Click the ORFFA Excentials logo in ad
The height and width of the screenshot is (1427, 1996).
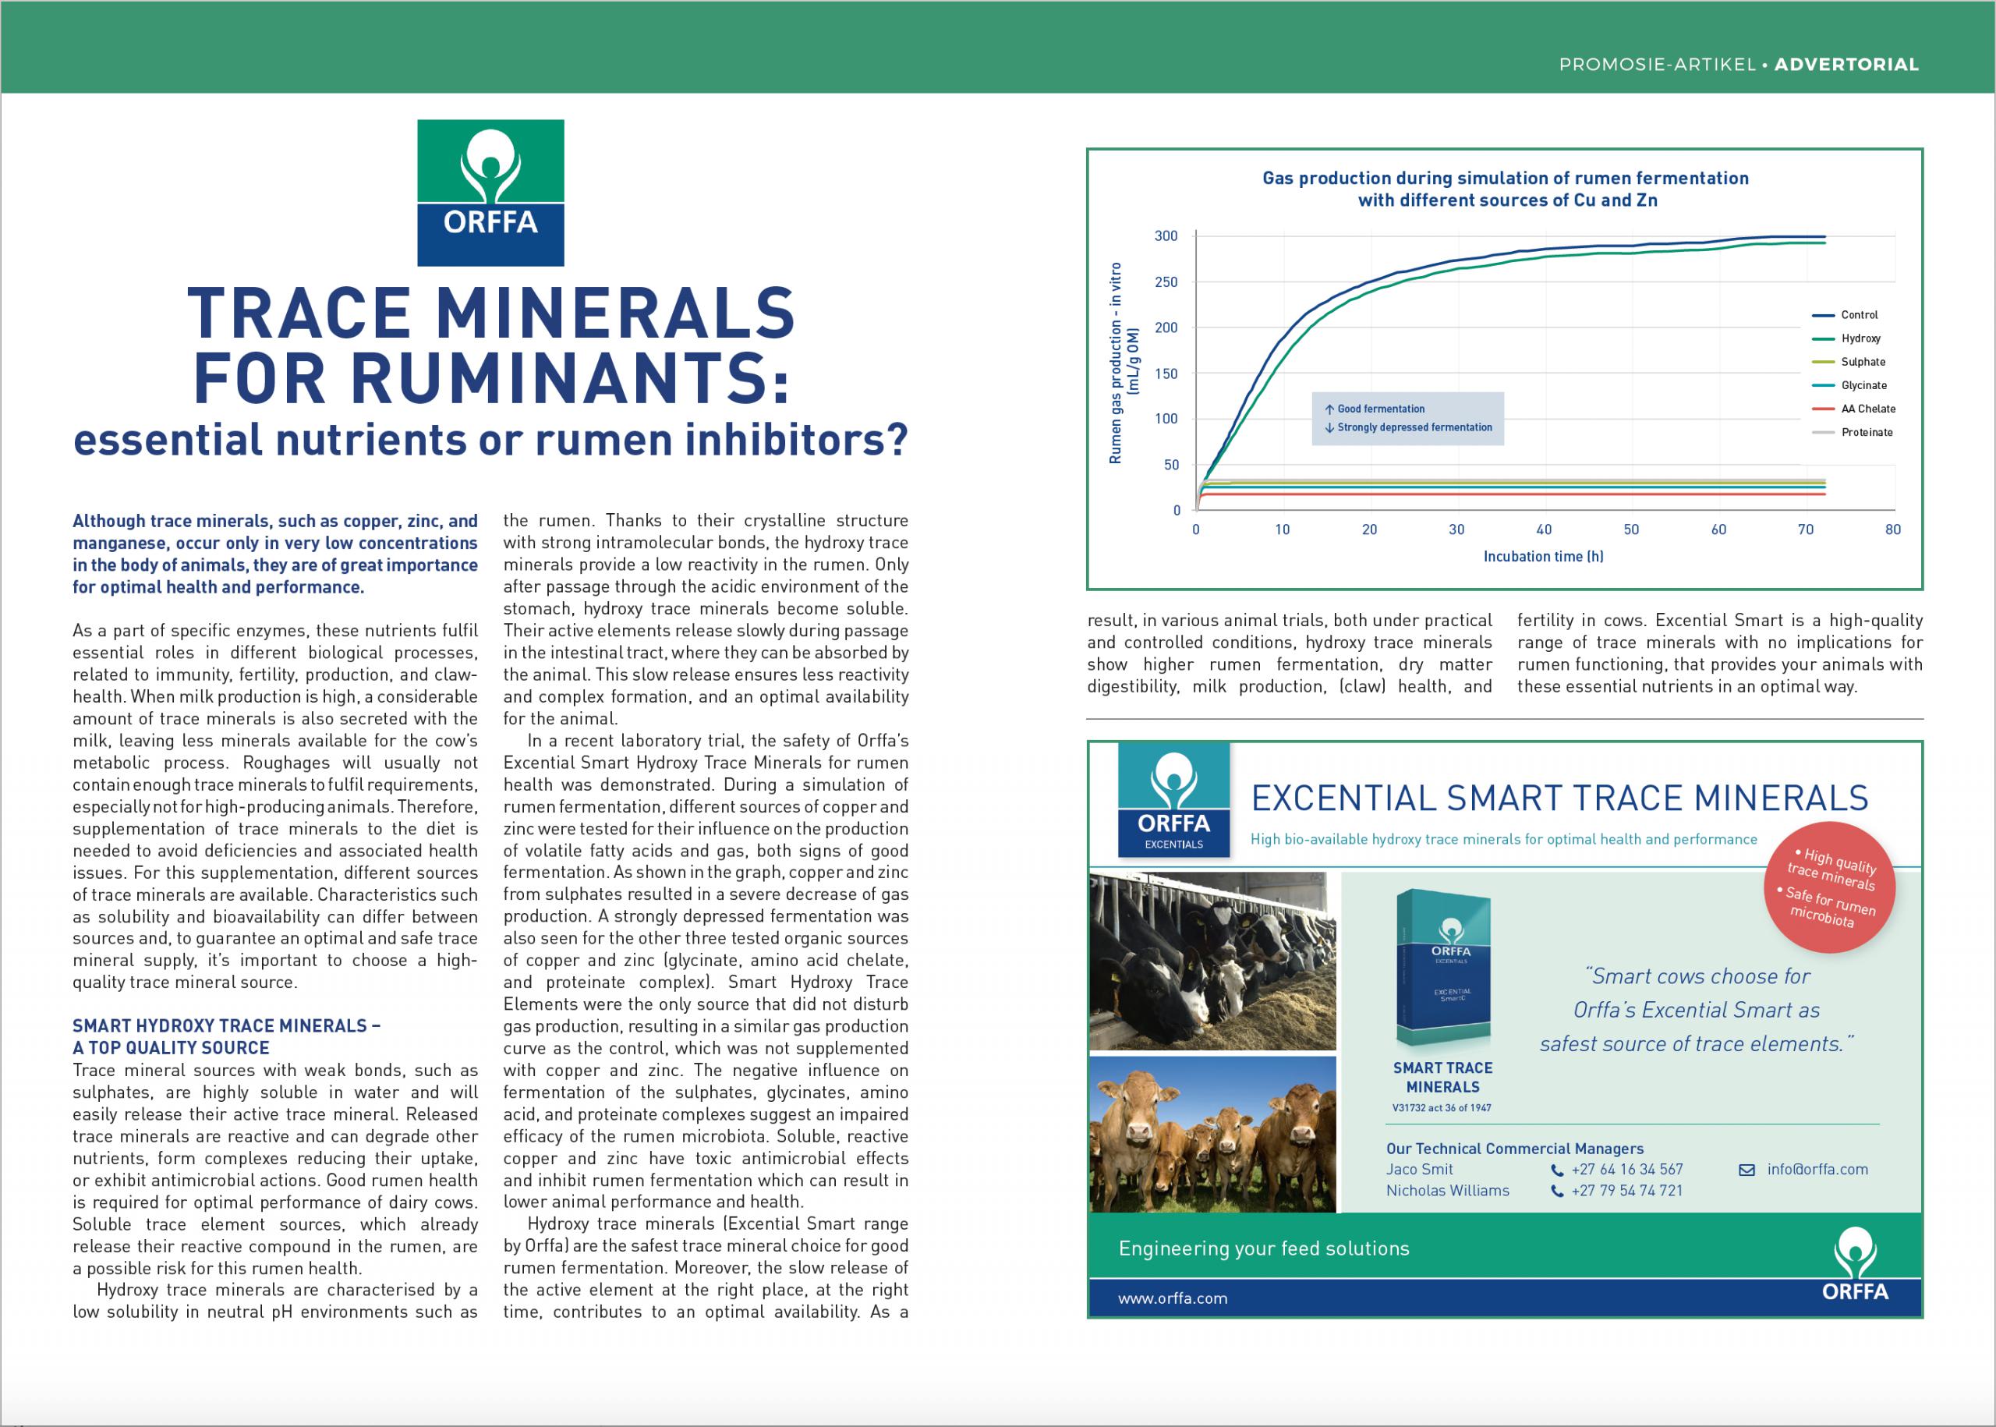[1173, 801]
